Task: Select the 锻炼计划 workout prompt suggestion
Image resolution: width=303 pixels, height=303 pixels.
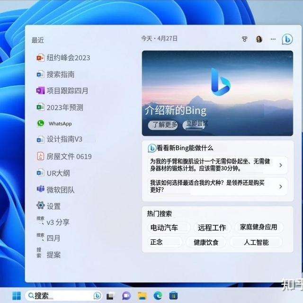Action: coord(218,165)
